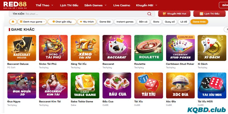Click the magnifying glass search icon
The height and width of the screenshot is (114, 228).
pyautogui.click(x=149, y=14)
